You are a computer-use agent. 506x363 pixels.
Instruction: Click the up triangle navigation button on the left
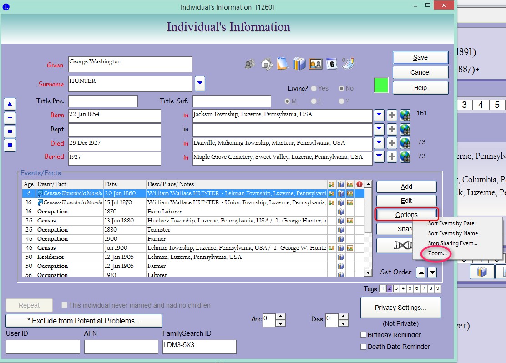tap(10, 104)
